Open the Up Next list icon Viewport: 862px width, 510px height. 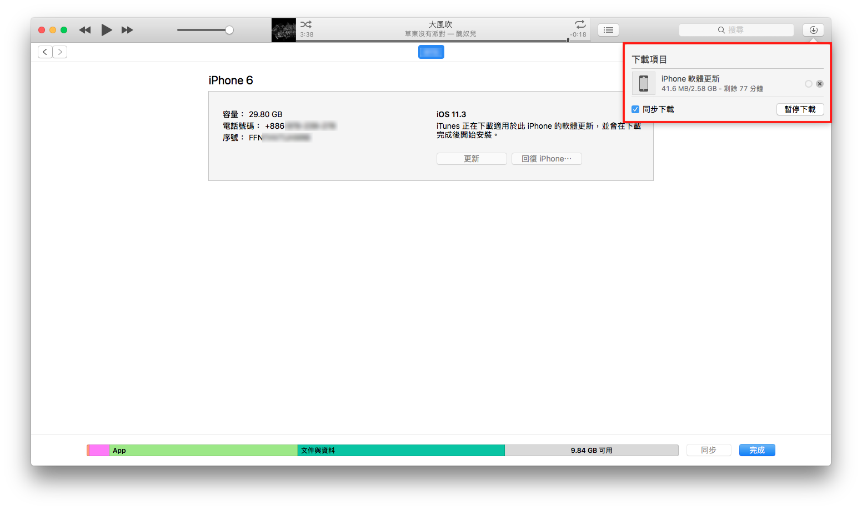click(x=609, y=30)
